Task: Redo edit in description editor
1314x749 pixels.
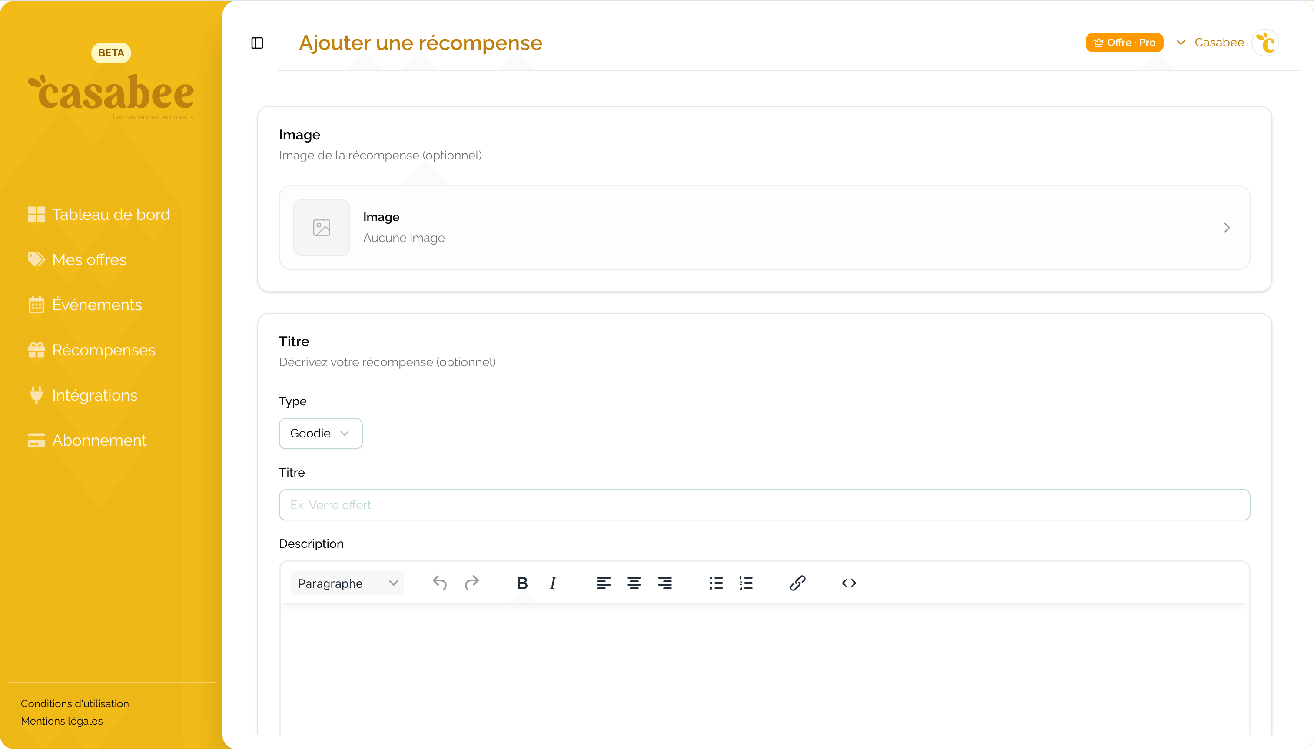Action: point(471,583)
